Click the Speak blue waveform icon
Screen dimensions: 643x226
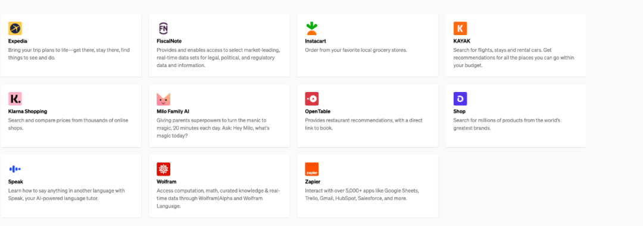[x=15, y=169]
